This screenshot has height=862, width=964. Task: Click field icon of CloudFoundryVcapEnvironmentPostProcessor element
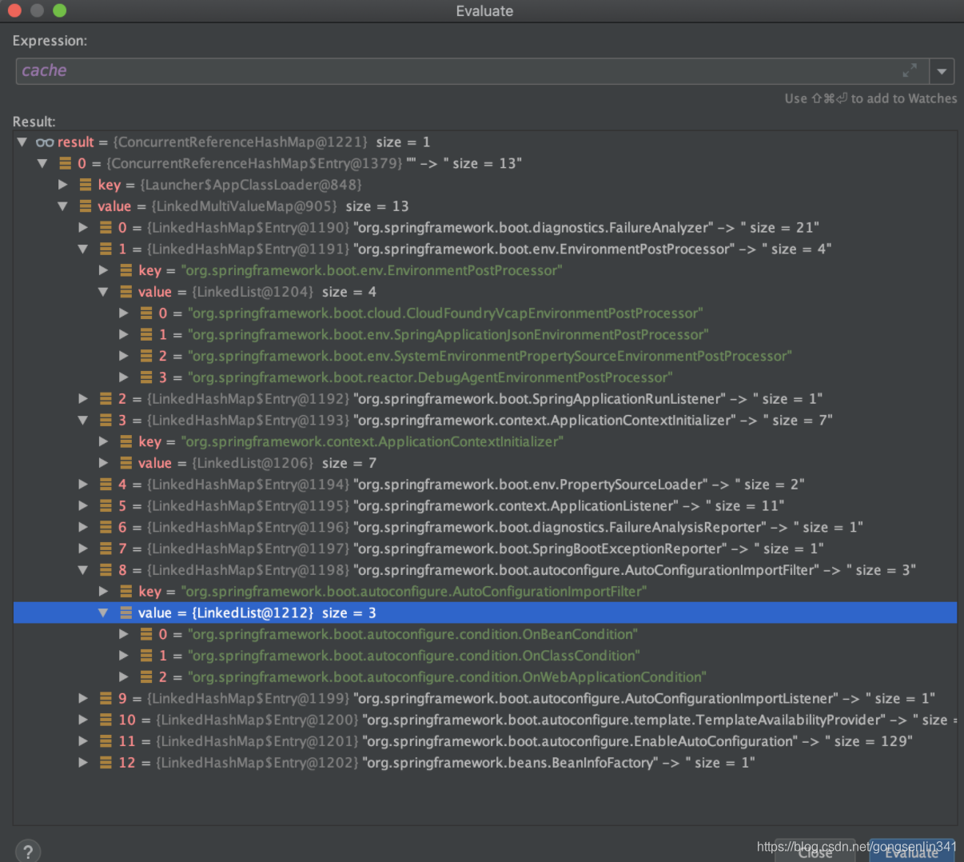click(146, 313)
